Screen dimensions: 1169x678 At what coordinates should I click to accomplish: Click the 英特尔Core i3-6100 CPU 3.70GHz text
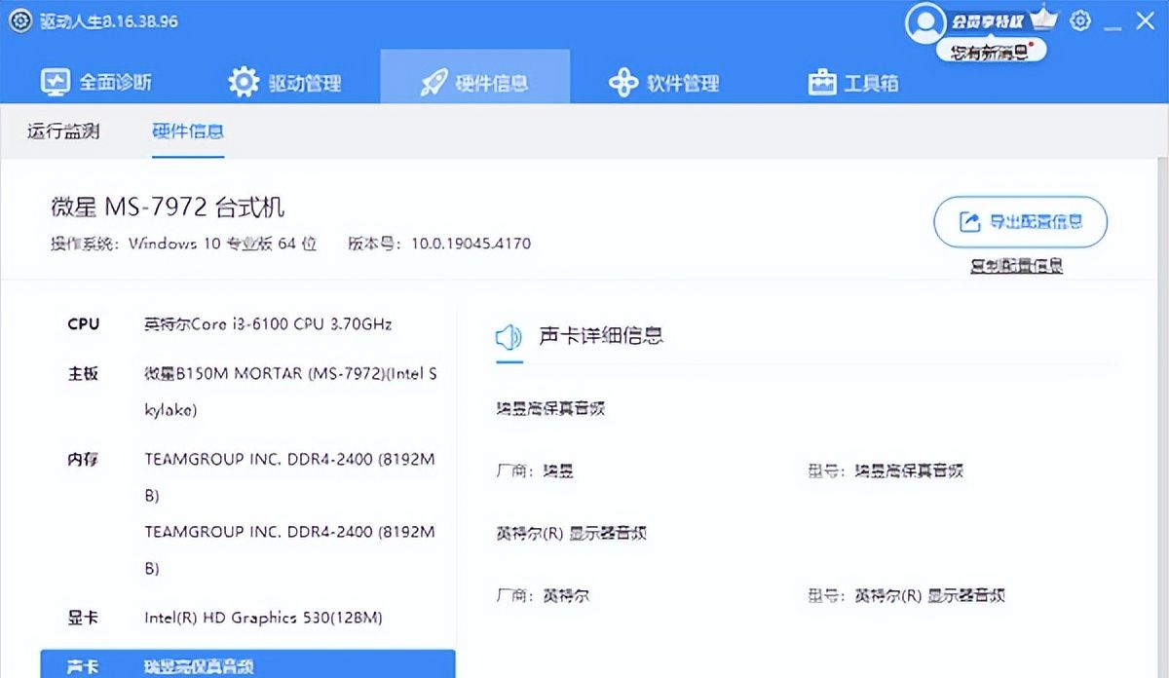268,324
